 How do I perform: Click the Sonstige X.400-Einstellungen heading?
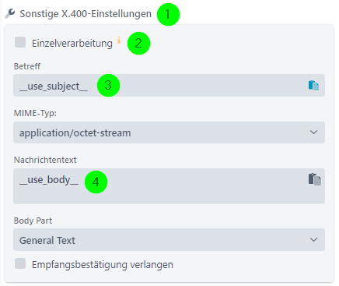[86, 14]
